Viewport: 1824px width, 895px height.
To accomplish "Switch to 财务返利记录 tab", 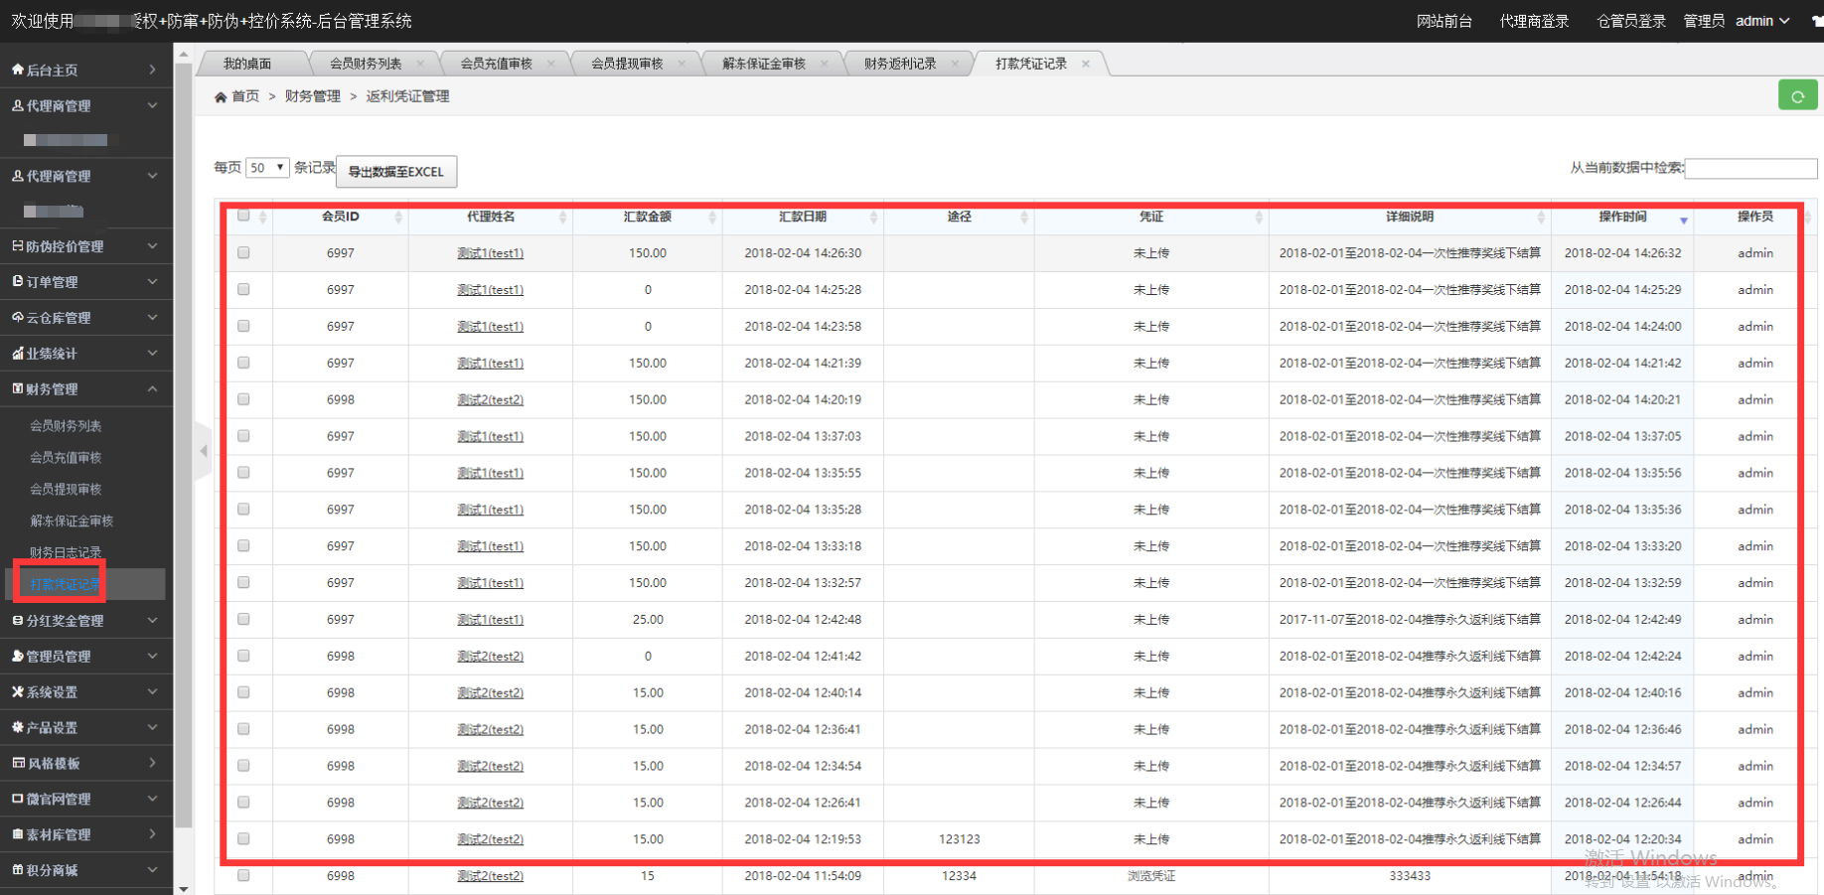I will coord(900,64).
